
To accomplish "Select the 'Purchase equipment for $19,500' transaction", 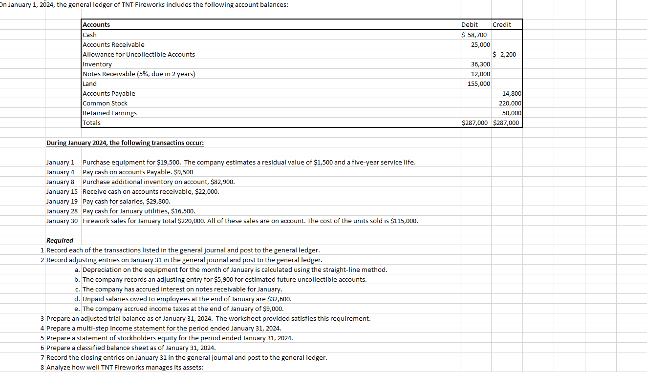I will click(249, 162).
